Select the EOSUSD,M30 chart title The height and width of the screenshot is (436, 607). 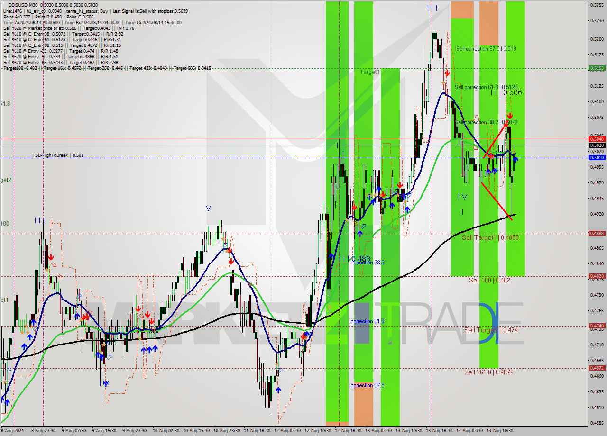(x=25, y=5)
